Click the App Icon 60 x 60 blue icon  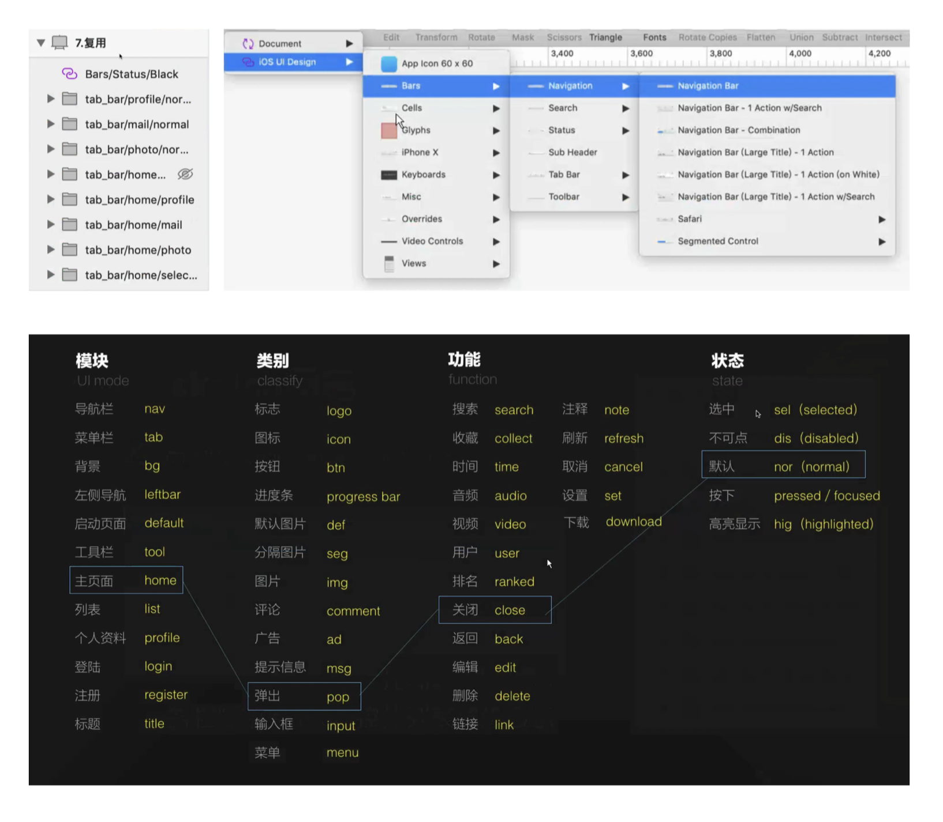click(x=389, y=63)
